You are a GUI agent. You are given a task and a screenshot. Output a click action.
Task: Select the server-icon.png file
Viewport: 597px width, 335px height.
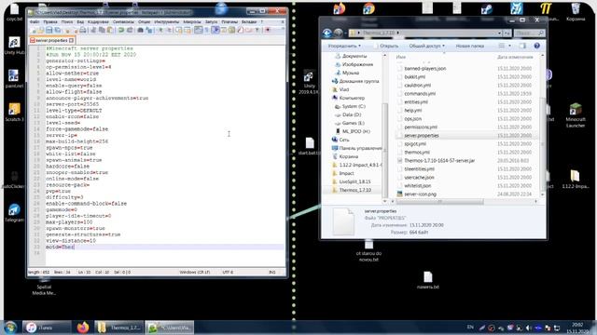(x=421, y=194)
